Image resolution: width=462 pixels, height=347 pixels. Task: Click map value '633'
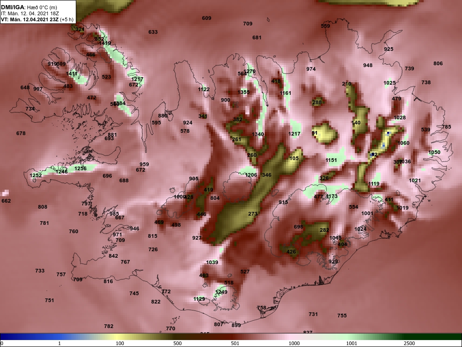coord(153,32)
